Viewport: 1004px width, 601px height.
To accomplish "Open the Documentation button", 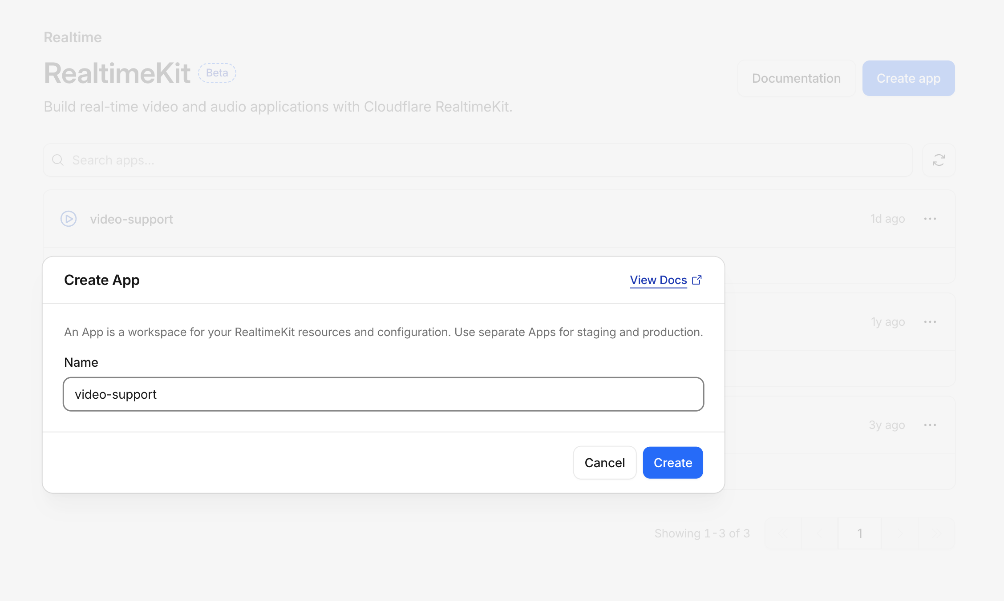I will 796,78.
